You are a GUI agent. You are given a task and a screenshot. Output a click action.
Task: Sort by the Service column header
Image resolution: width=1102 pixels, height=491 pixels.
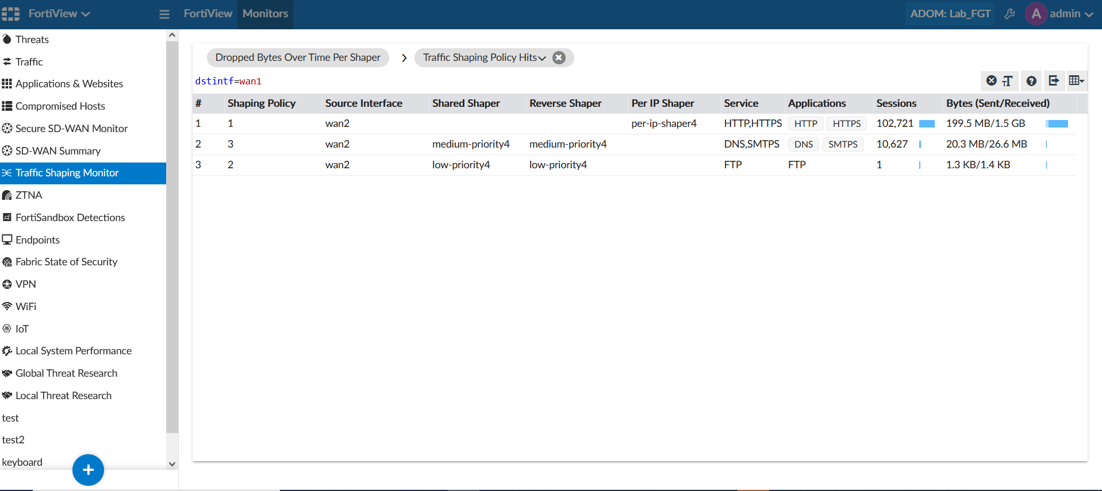[741, 103]
